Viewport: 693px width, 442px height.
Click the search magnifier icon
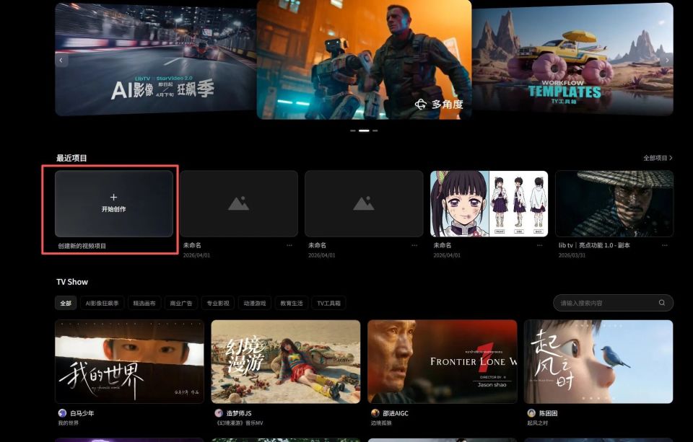[662, 303]
